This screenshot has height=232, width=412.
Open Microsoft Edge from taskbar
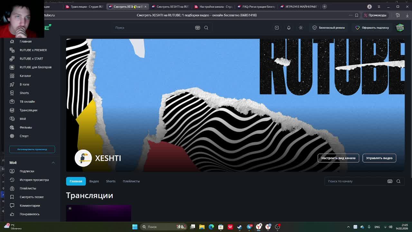coord(211,227)
